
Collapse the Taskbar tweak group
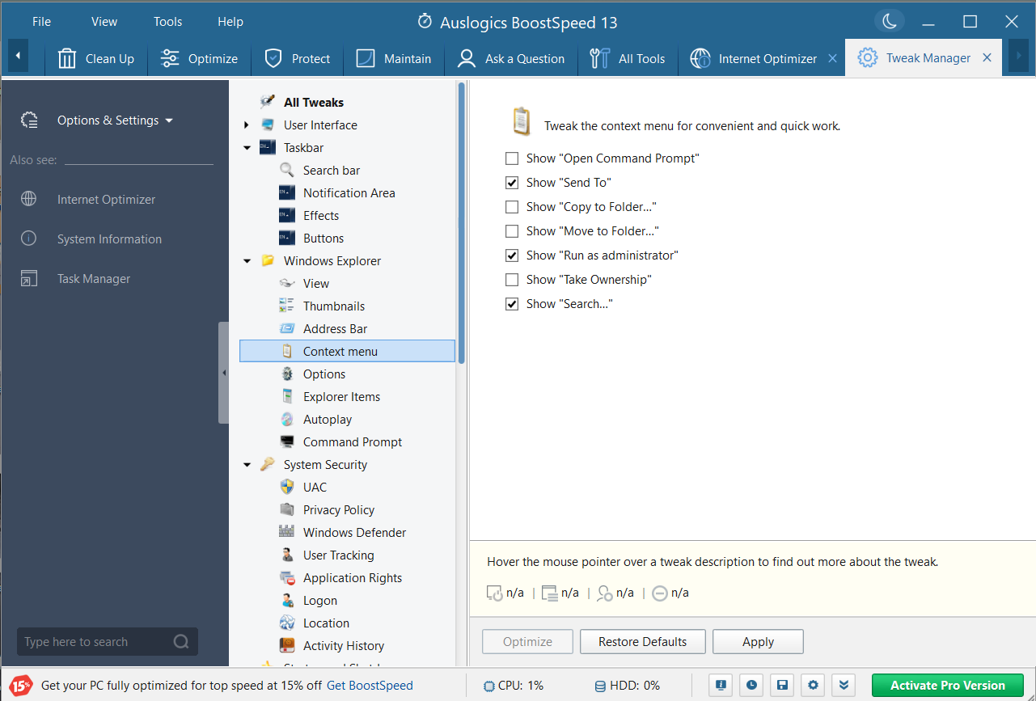click(x=247, y=147)
